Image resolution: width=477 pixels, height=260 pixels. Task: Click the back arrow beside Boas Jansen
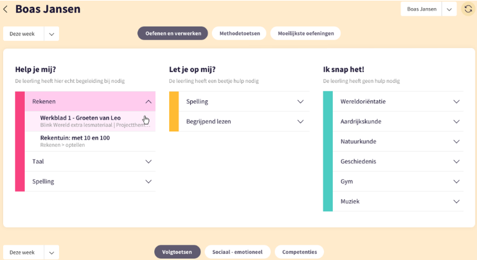click(x=6, y=9)
